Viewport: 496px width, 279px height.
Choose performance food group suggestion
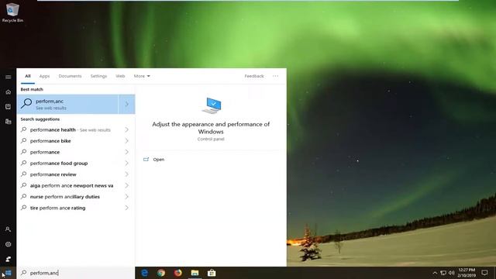coord(59,164)
